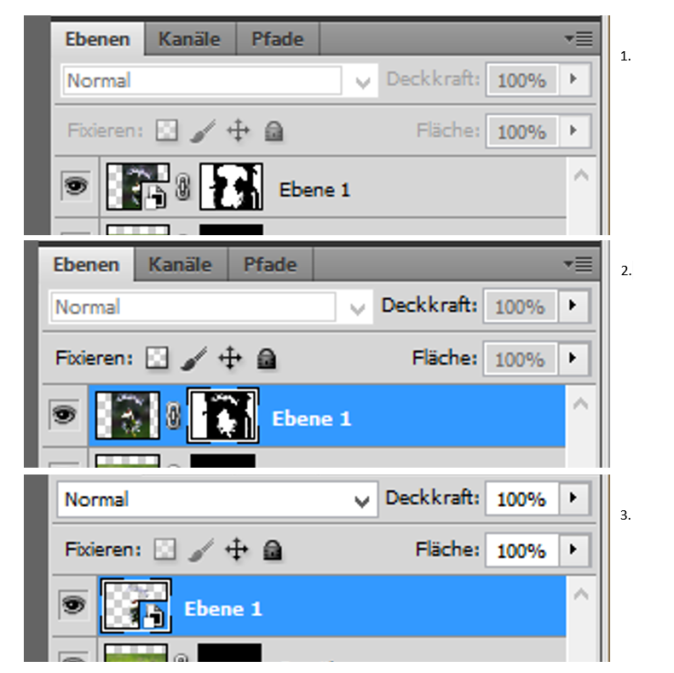Click lock transparent pixels icon in first panel

click(x=167, y=130)
